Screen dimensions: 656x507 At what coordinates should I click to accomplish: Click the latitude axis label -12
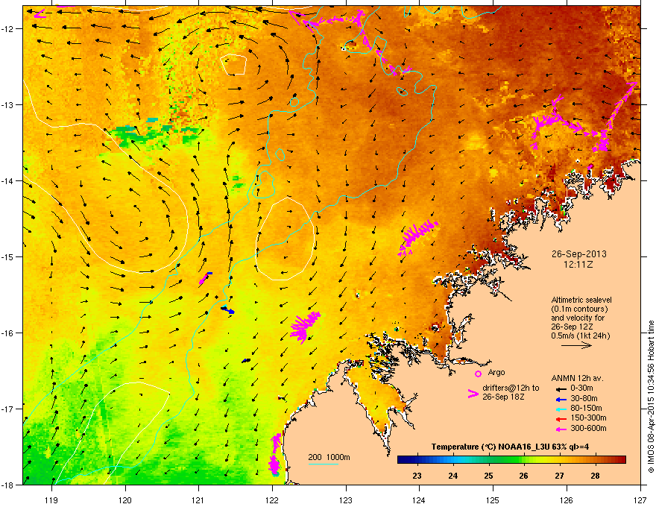(7, 29)
